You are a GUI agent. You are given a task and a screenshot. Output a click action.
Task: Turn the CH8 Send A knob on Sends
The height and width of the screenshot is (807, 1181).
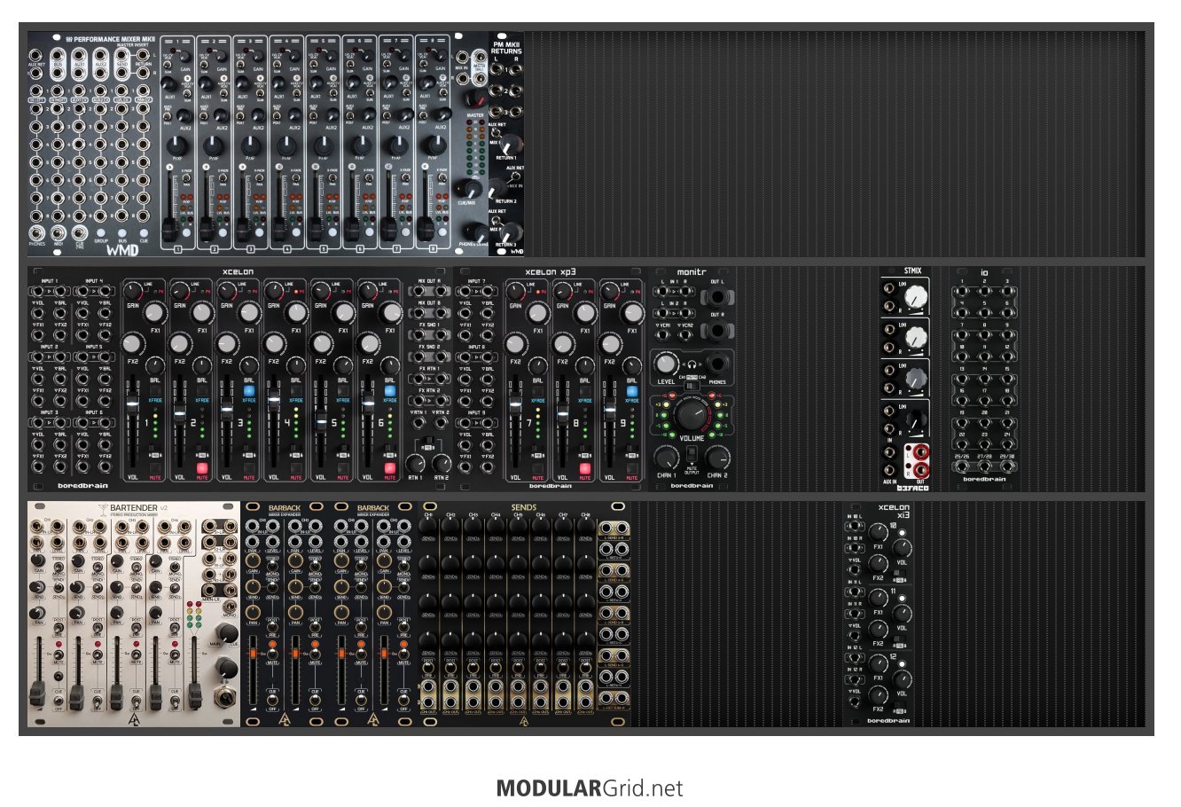pos(586,524)
